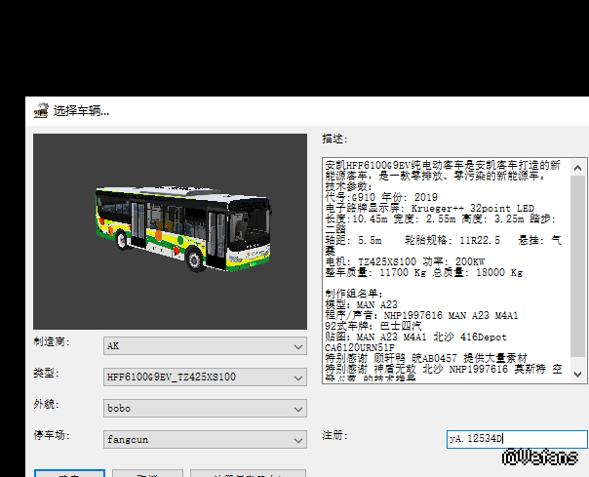The height and width of the screenshot is (477, 589).
Task: Open the 外貌 dropdown showing bobo
Action: point(205,408)
